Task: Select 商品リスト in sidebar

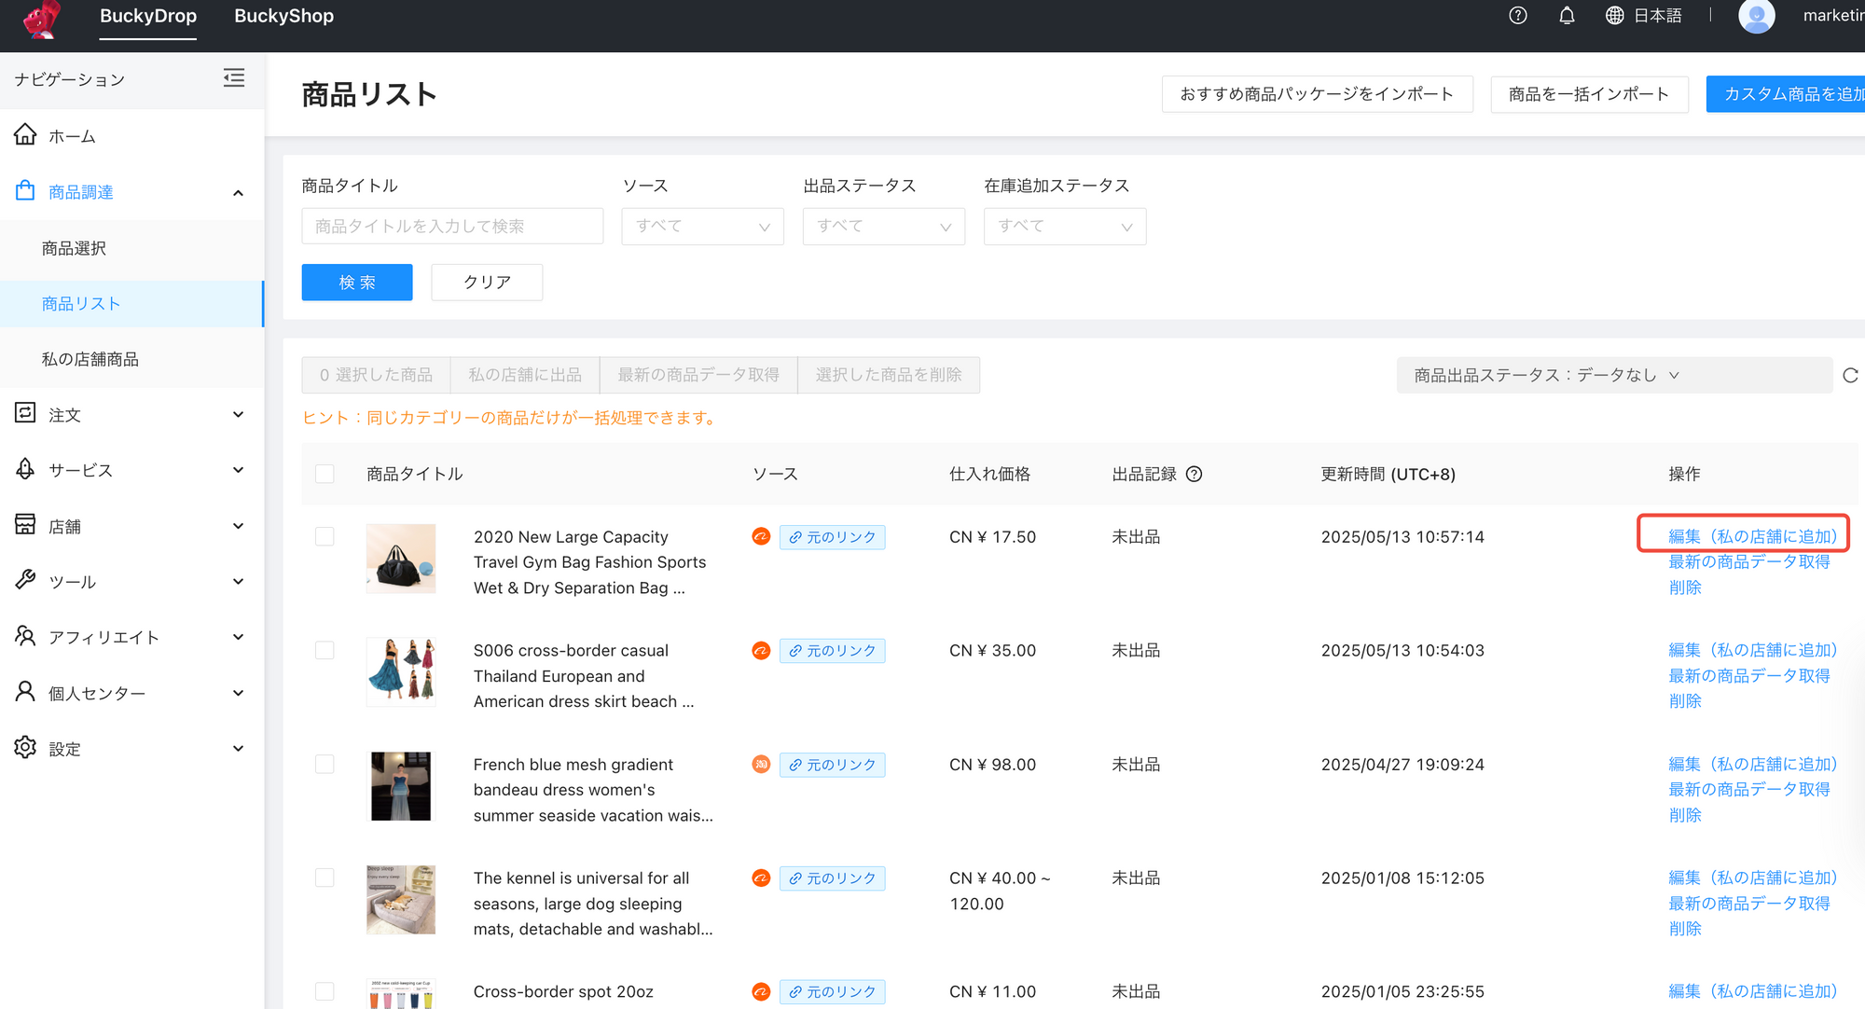Action: pyautogui.click(x=132, y=303)
